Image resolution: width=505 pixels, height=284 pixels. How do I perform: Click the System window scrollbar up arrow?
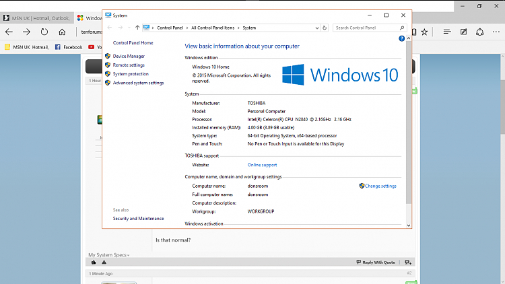tap(409, 38)
